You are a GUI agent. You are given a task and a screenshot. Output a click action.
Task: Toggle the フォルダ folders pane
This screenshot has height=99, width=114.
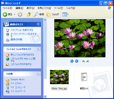[53, 14]
